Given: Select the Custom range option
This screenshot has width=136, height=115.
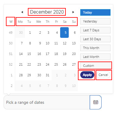Looking at the screenshot, I should click(95, 66).
